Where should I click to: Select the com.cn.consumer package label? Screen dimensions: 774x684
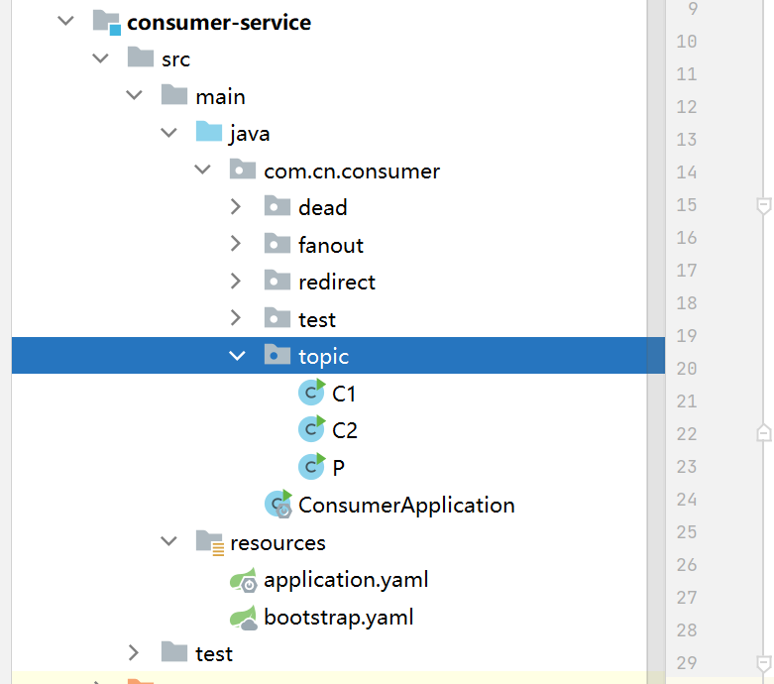click(x=352, y=171)
